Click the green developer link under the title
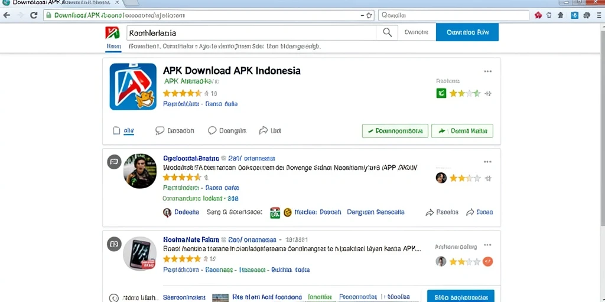The image size is (605, 302). pyautogui.click(x=191, y=81)
